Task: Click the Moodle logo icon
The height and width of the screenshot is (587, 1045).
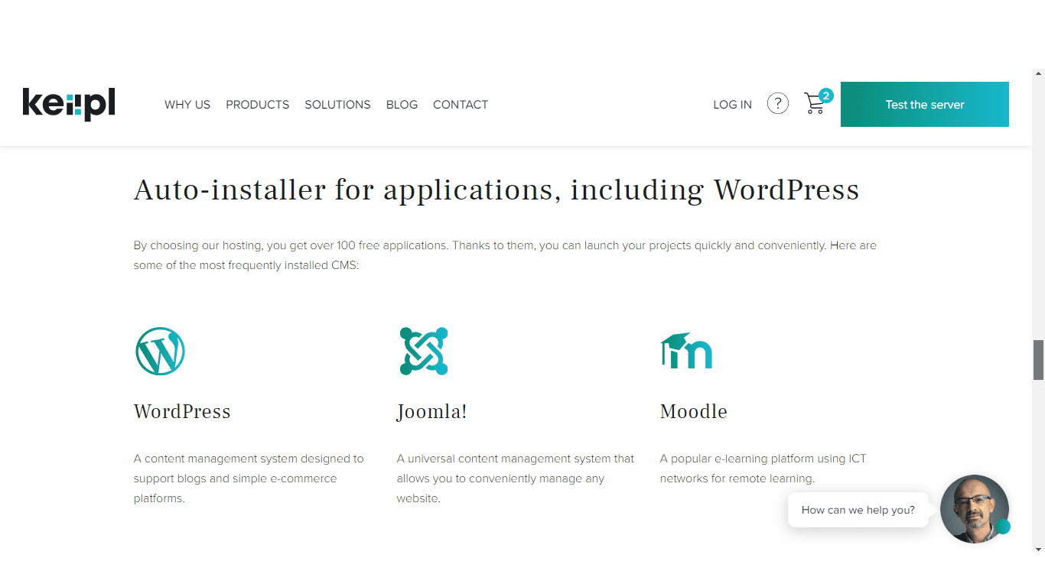Action: [x=686, y=351]
